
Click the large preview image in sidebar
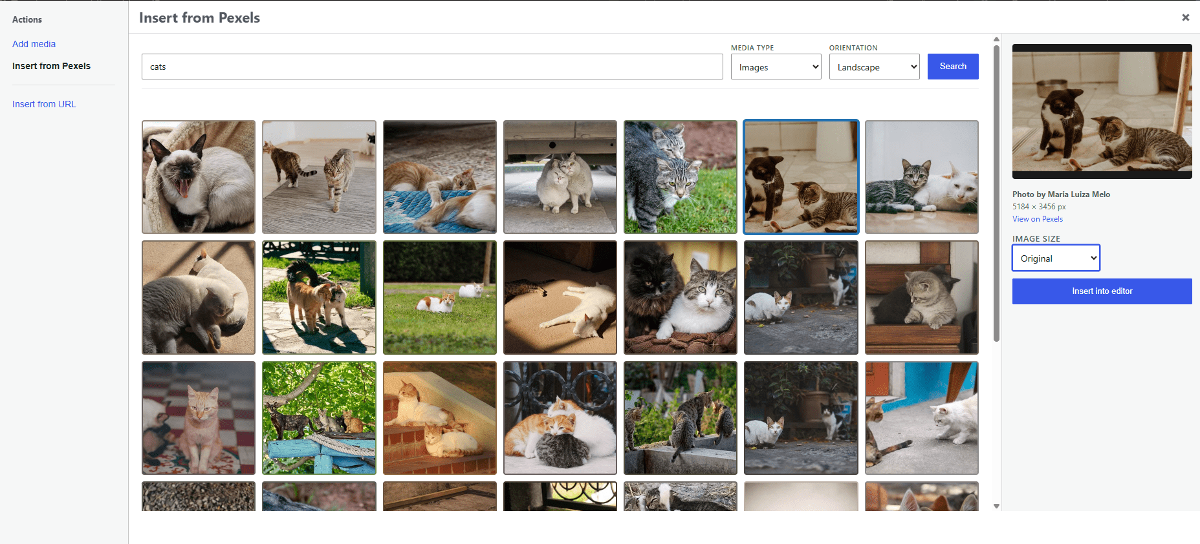[1102, 111]
